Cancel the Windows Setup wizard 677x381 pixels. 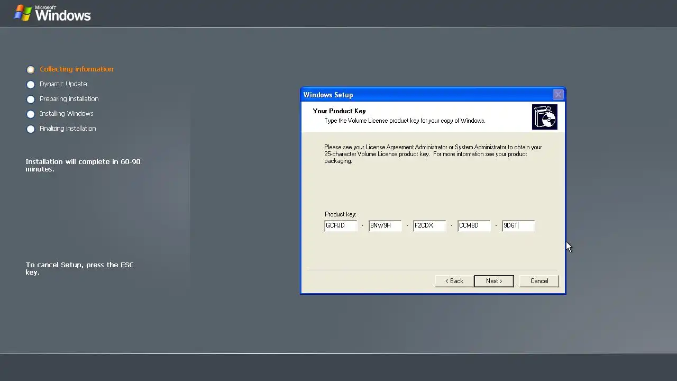tap(539, 281)
